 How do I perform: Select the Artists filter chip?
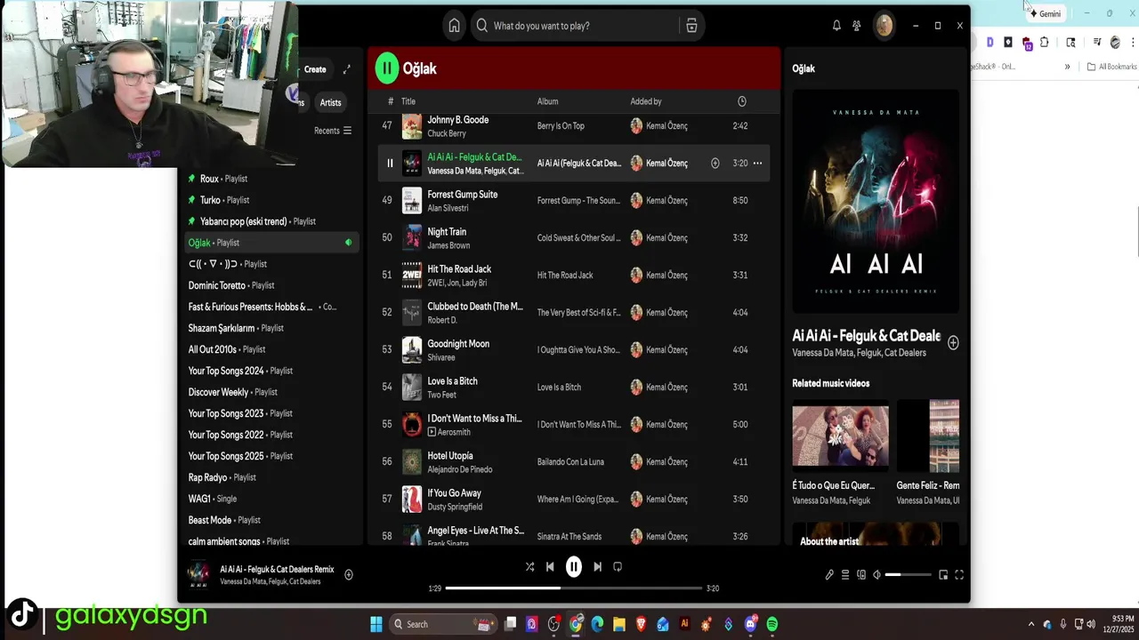click(x=330, y=102)
